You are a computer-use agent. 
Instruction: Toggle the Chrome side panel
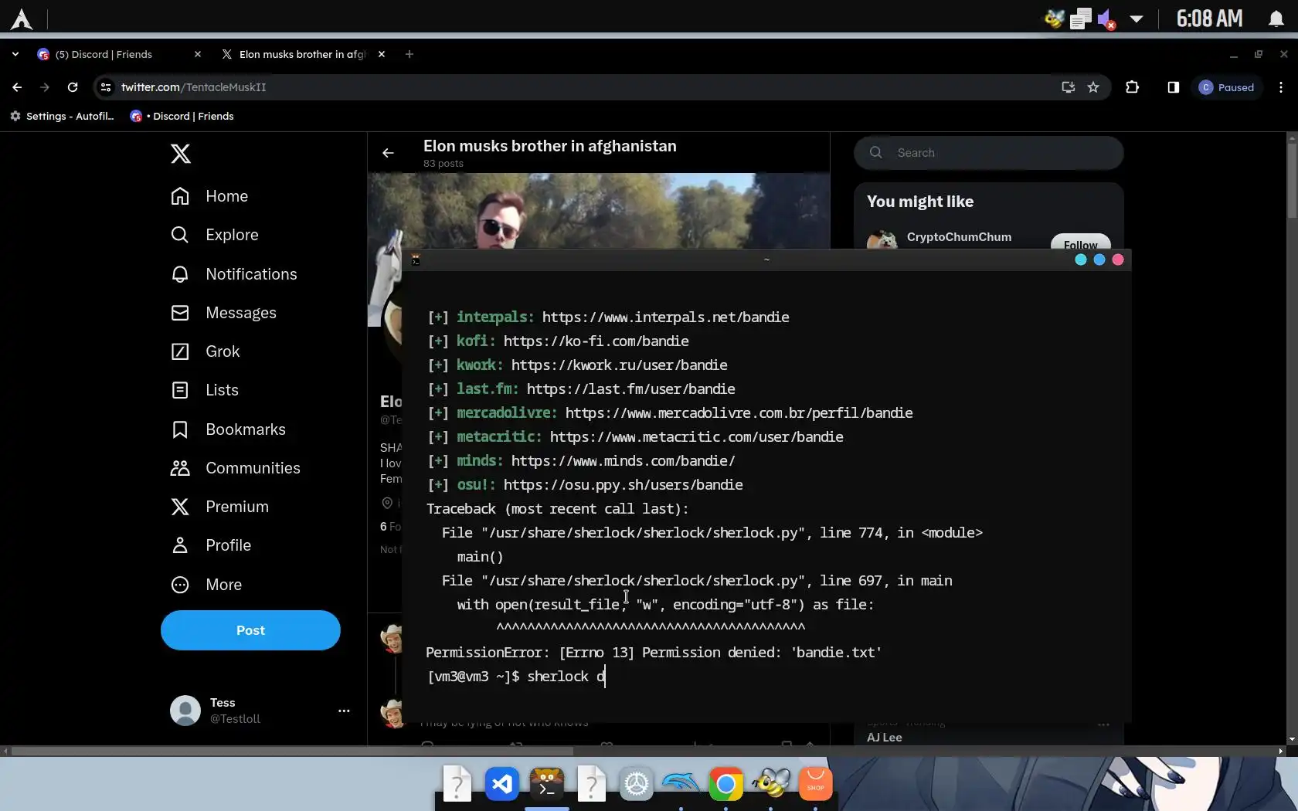click(x=1173, y=87)
